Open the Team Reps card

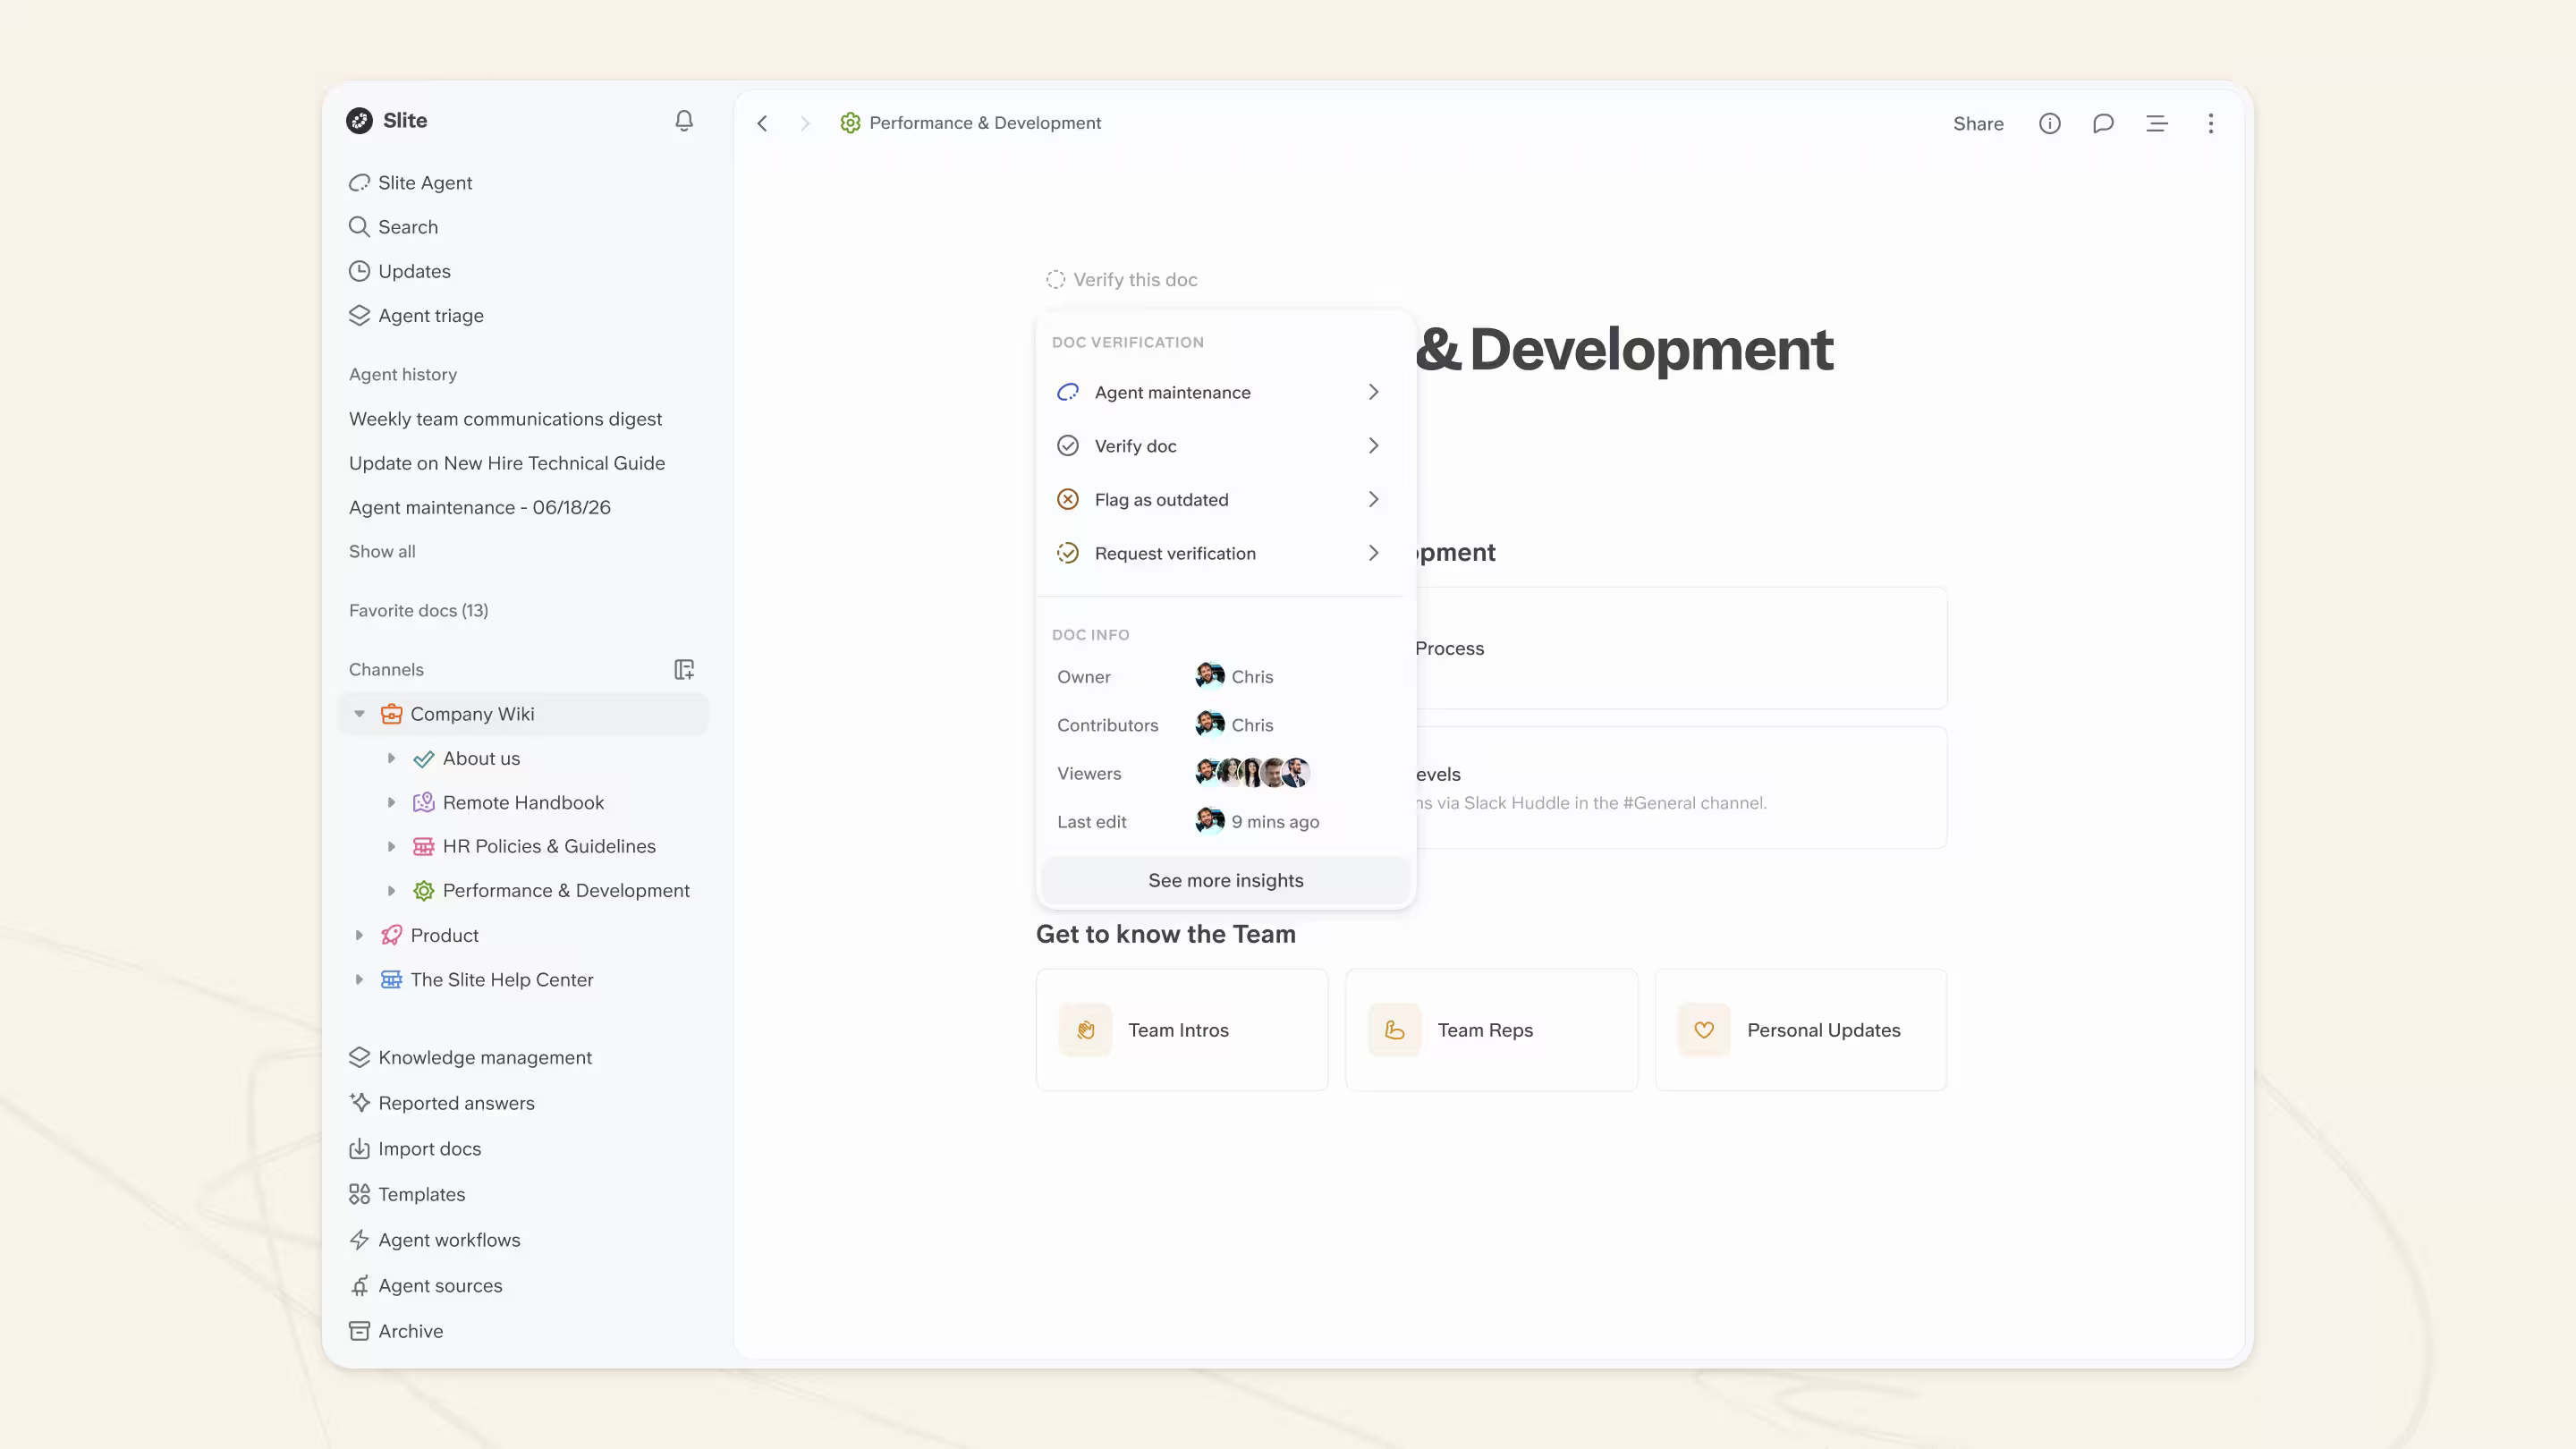click(x=1491, y=1030)
